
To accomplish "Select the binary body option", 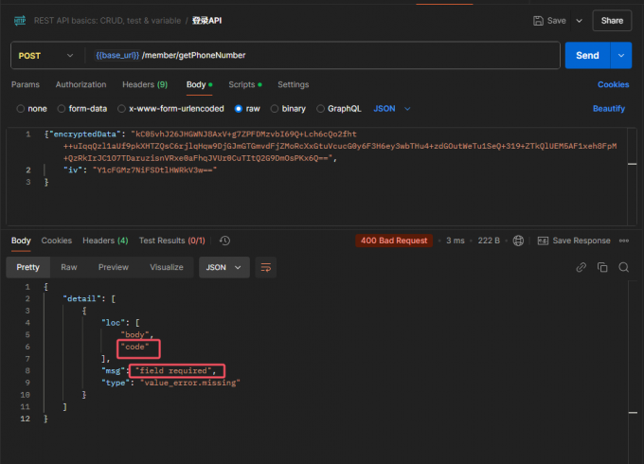I will 275,109.
